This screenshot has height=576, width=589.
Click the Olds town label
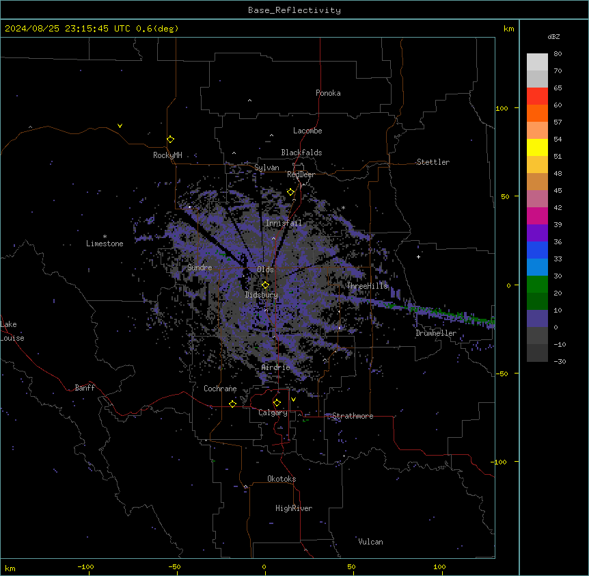tap(265, 270)
